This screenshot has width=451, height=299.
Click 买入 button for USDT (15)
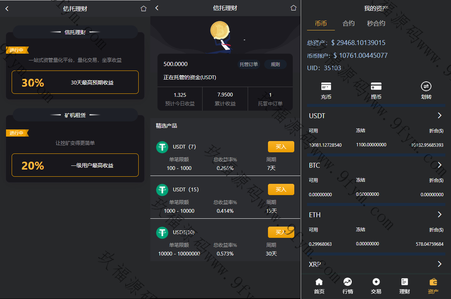[x=281, y=189]
